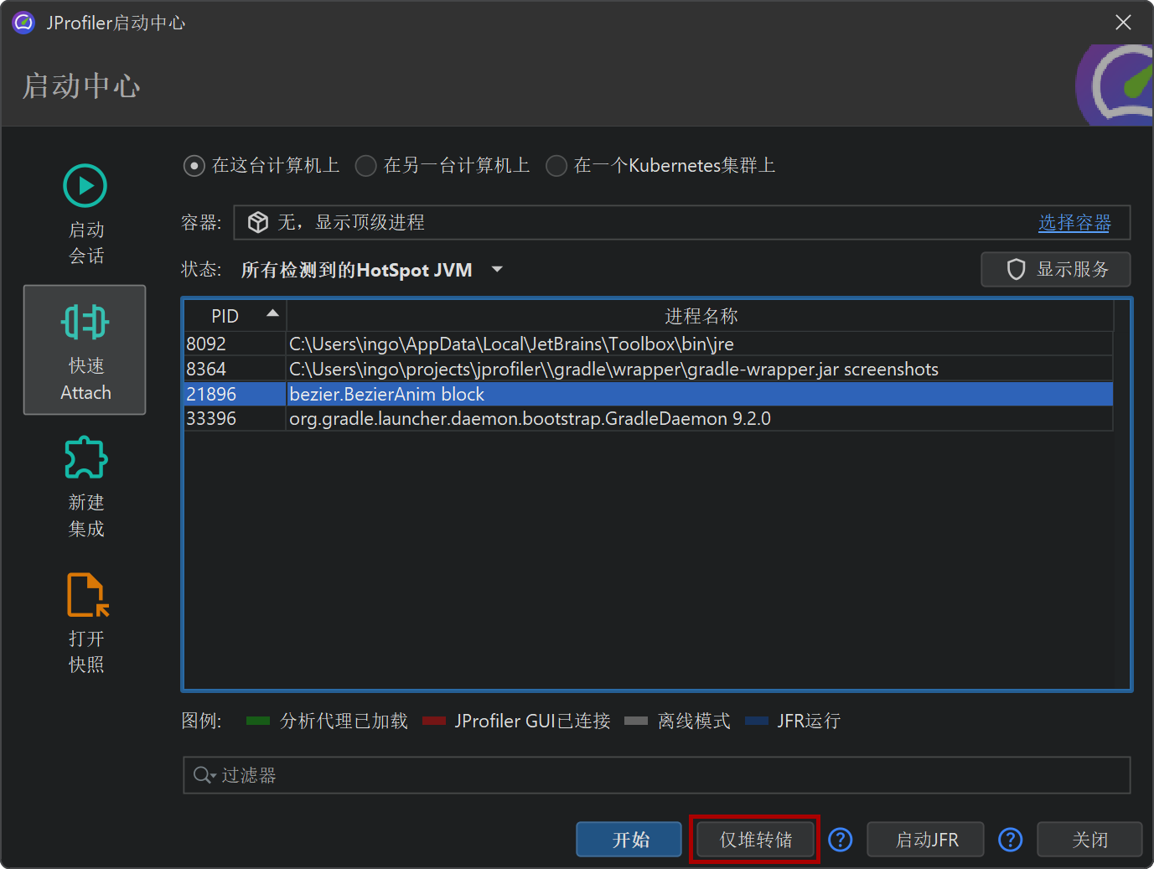Click the 开始 (Start) button
Screen dimensions: 1154x869
[629, 840]
